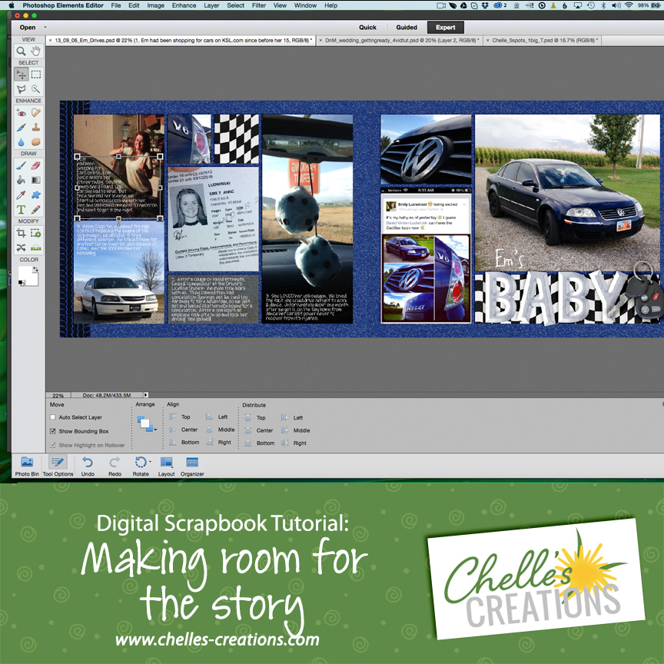Swap foreground and background colors
The height and width of the screenshot is (664, 664).
pyautogui.click(x=35, y=269)
